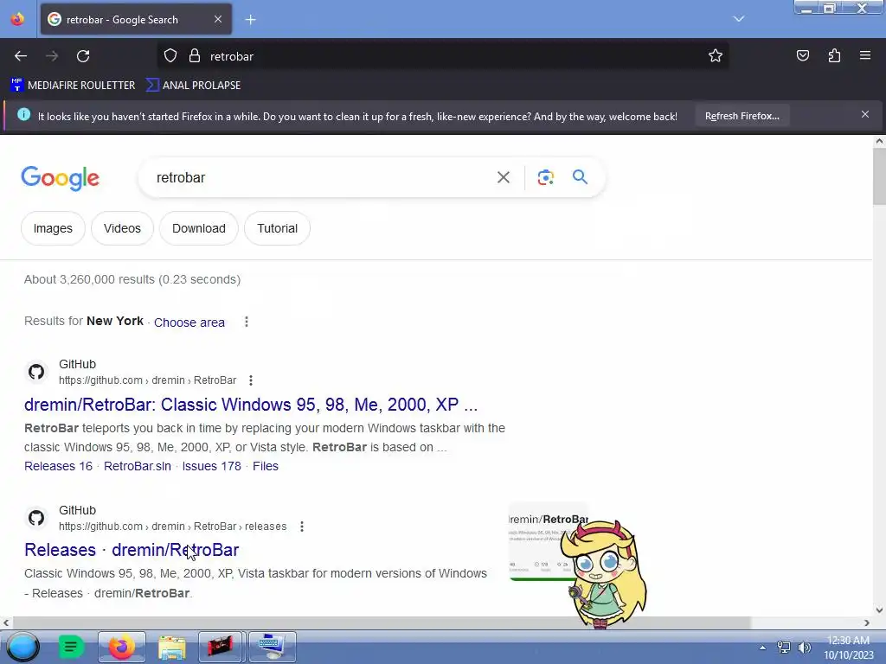Screen dimensions: 886x664
Task: Open Firefox application hamburger menu
Action: [864, 55]
